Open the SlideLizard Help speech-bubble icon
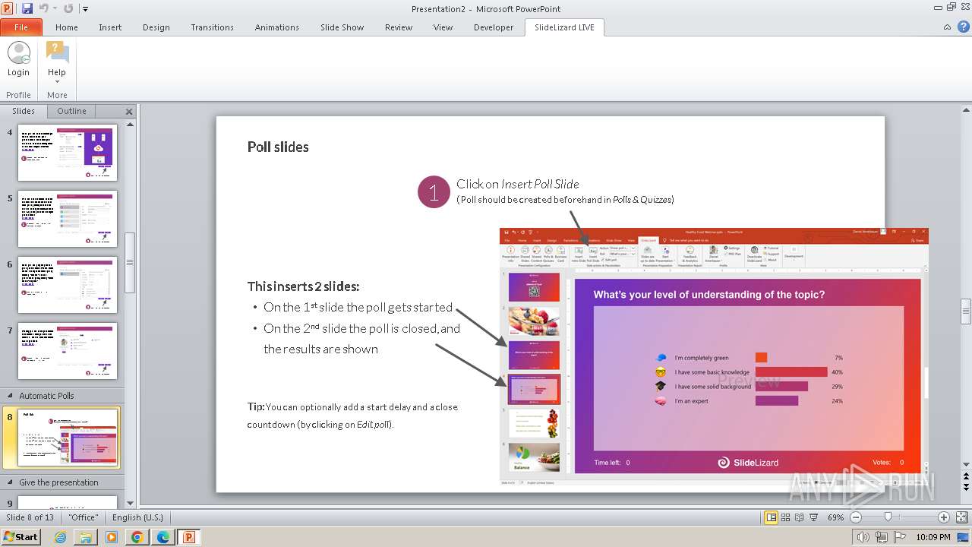The image size is (972, 547). [57, 53]
